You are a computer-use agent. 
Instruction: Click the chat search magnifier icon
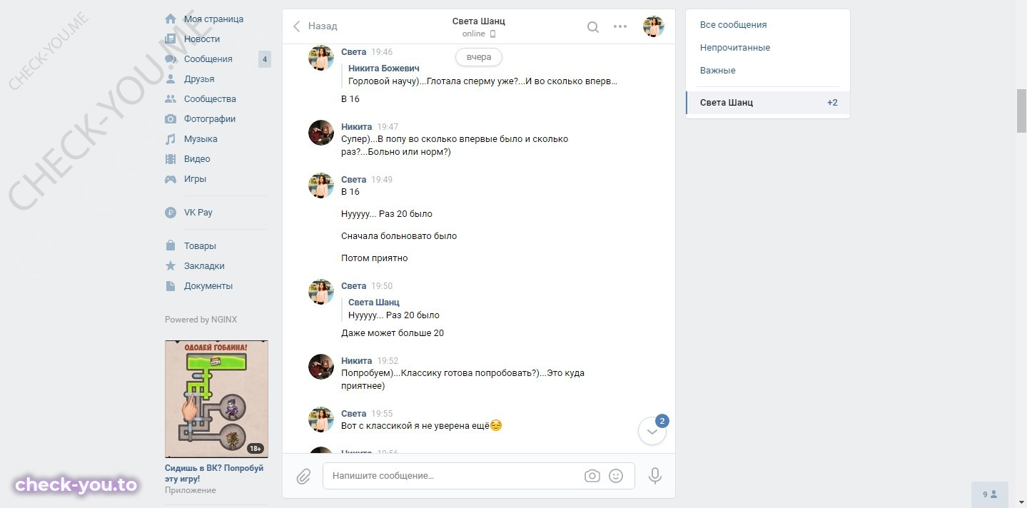pyautogui.click(x=593, y=27)
